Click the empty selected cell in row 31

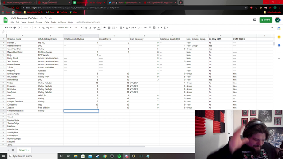click(81, 111)
